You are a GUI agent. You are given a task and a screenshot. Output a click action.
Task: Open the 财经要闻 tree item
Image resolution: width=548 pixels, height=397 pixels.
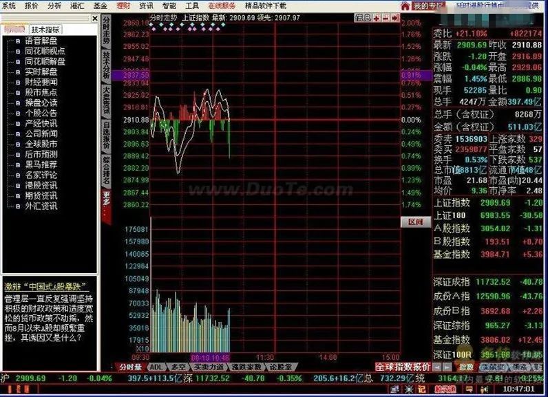[41, 82]
